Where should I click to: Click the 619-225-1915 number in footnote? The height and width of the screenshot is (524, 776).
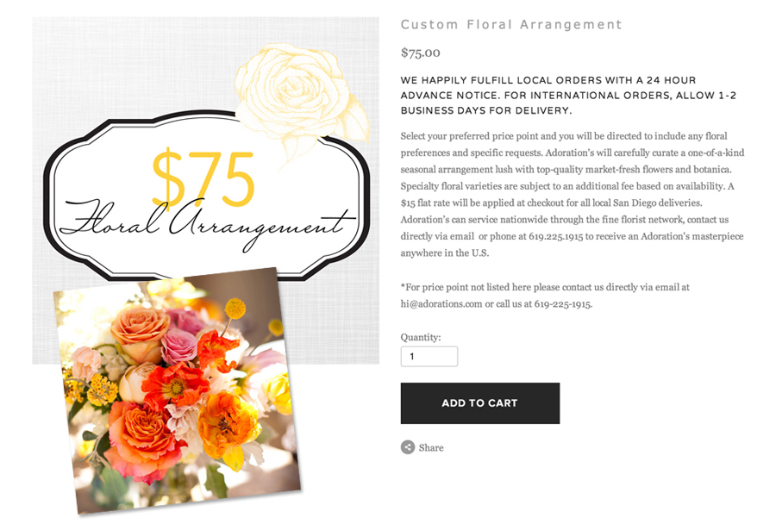pyautogui.click(x=563, y=304)
